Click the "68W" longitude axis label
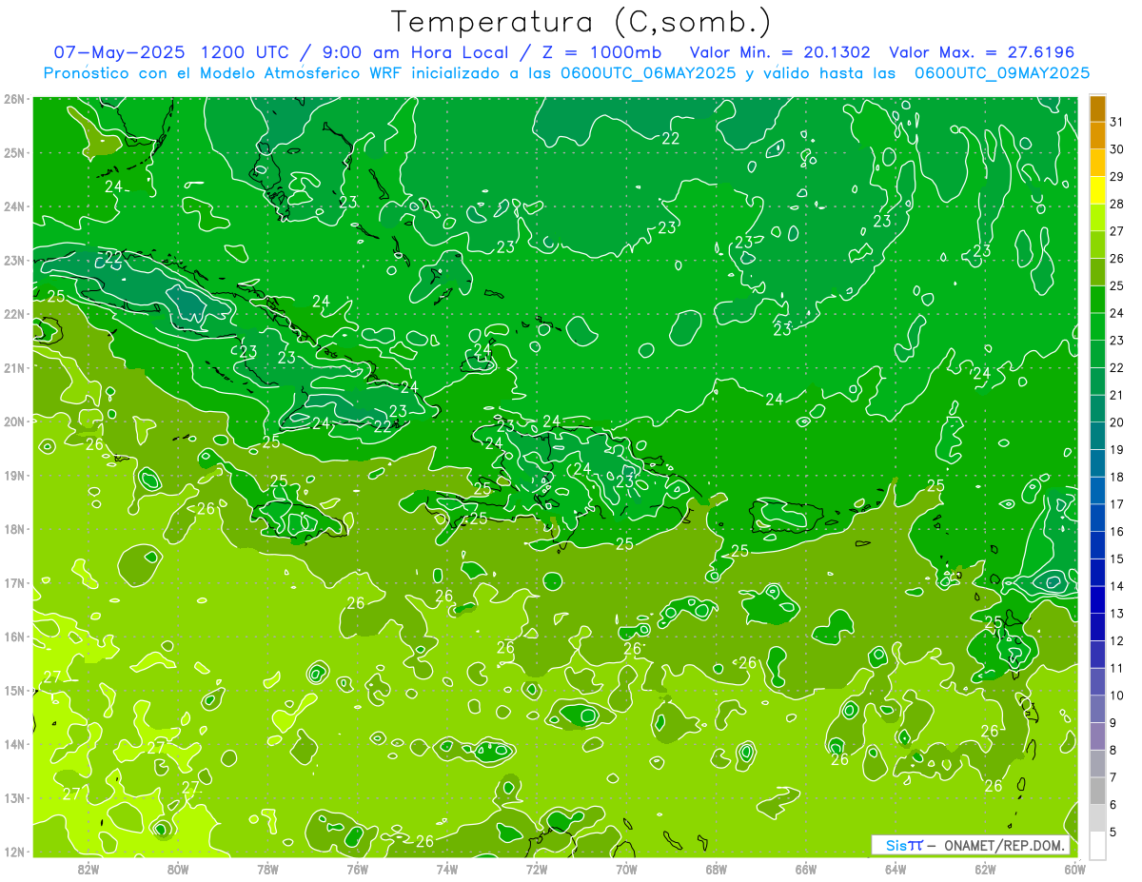 pos(717,869)
